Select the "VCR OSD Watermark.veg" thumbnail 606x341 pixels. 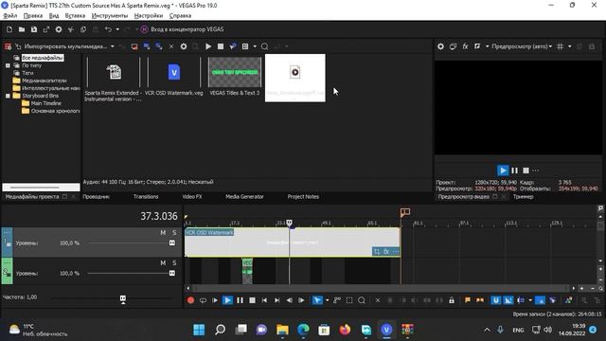point(174,72)
